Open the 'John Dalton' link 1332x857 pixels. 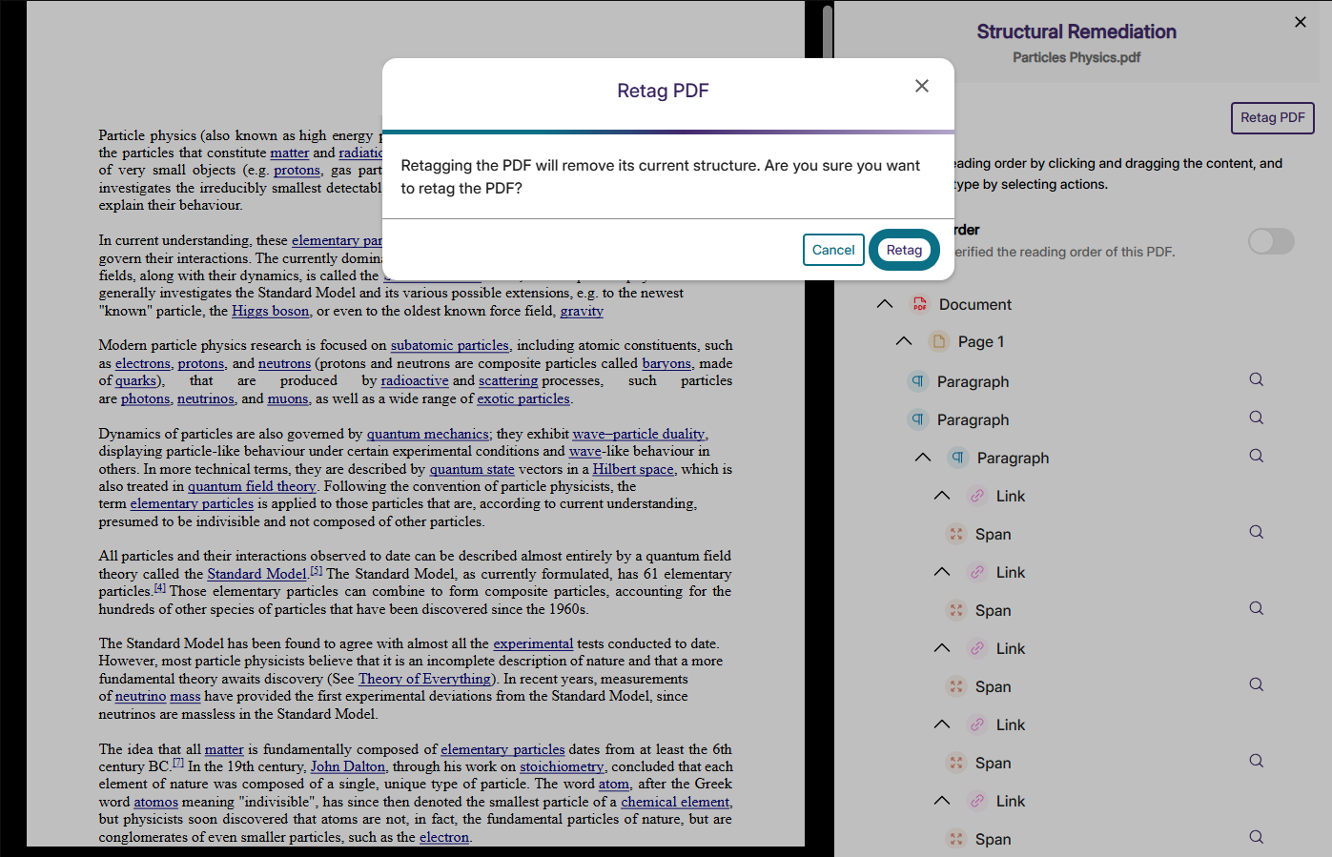click(348, 766)
